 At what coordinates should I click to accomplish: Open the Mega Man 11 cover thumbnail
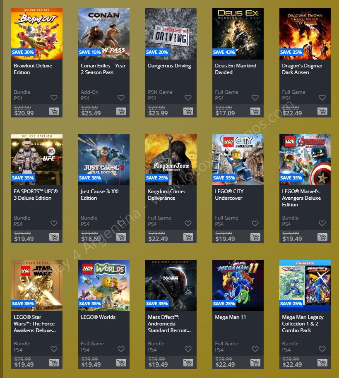[238, 285]
